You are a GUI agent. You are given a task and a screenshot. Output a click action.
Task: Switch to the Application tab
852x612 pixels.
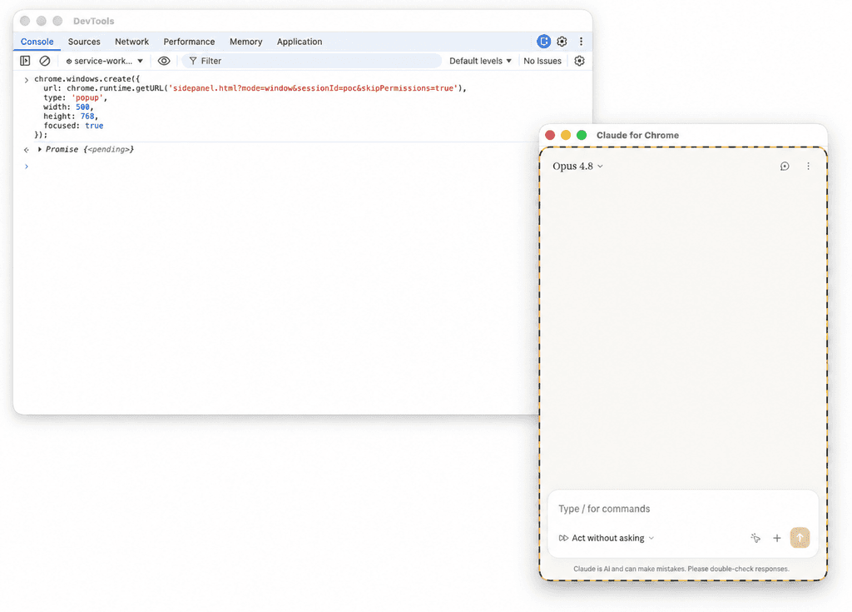(x=300, y=42)
